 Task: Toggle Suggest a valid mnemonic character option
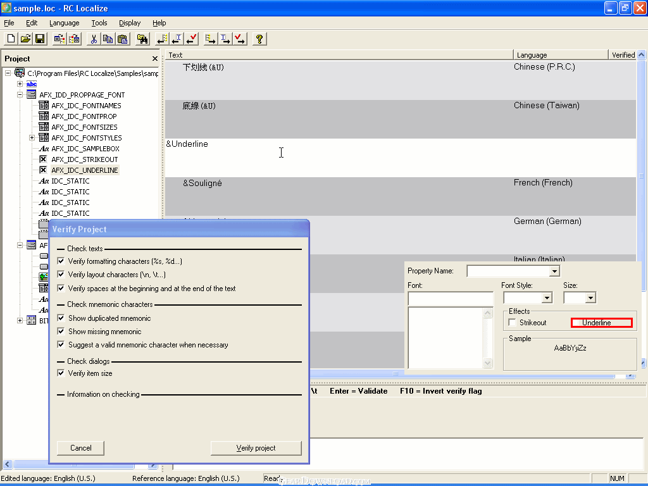(61, 344)
